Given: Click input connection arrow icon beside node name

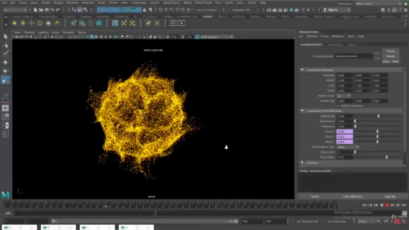Looking at the screenshot, I should tap(377, 53).
